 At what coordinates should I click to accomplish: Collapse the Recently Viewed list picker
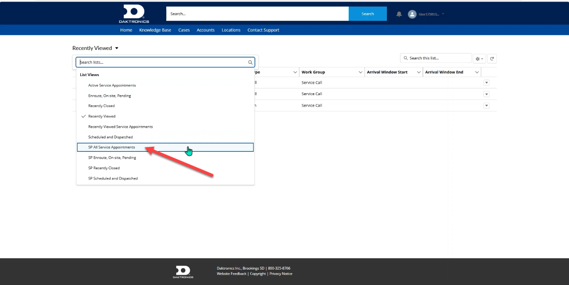pos(117,48)
